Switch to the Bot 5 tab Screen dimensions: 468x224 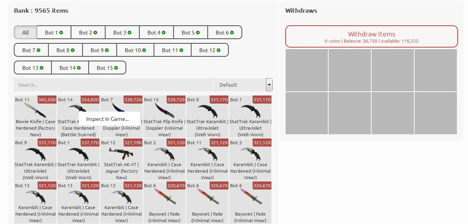[x=190, y=32]
